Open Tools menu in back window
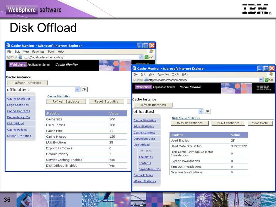Image resolution: width=276 pixels, height=207 pixels. pyautogui.click(x=51, y=51)
